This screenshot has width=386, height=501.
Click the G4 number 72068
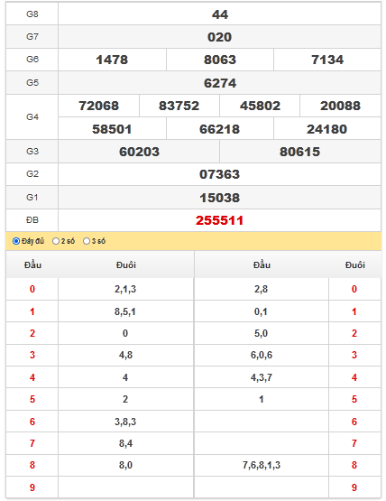point(99,106)
